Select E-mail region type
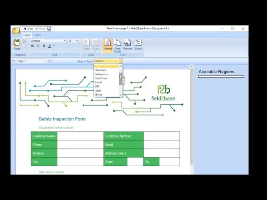267x200 pixels. point(106,82)
